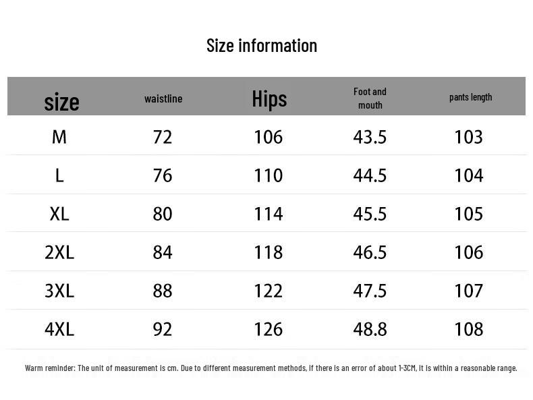Select hips value 126 for 4XL
This screenshot has width=533, height=400.
coord(268,329)
